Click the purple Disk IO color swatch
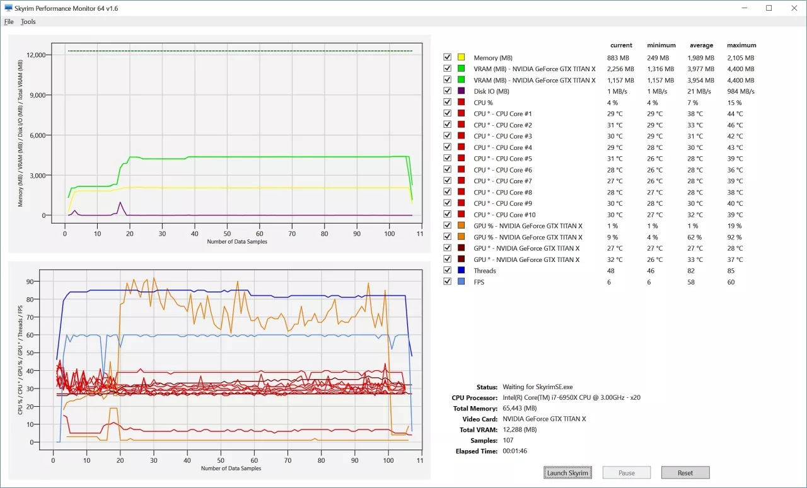This screenshot has height=488, width=807. pyautogui.click(x=462, y=91)
